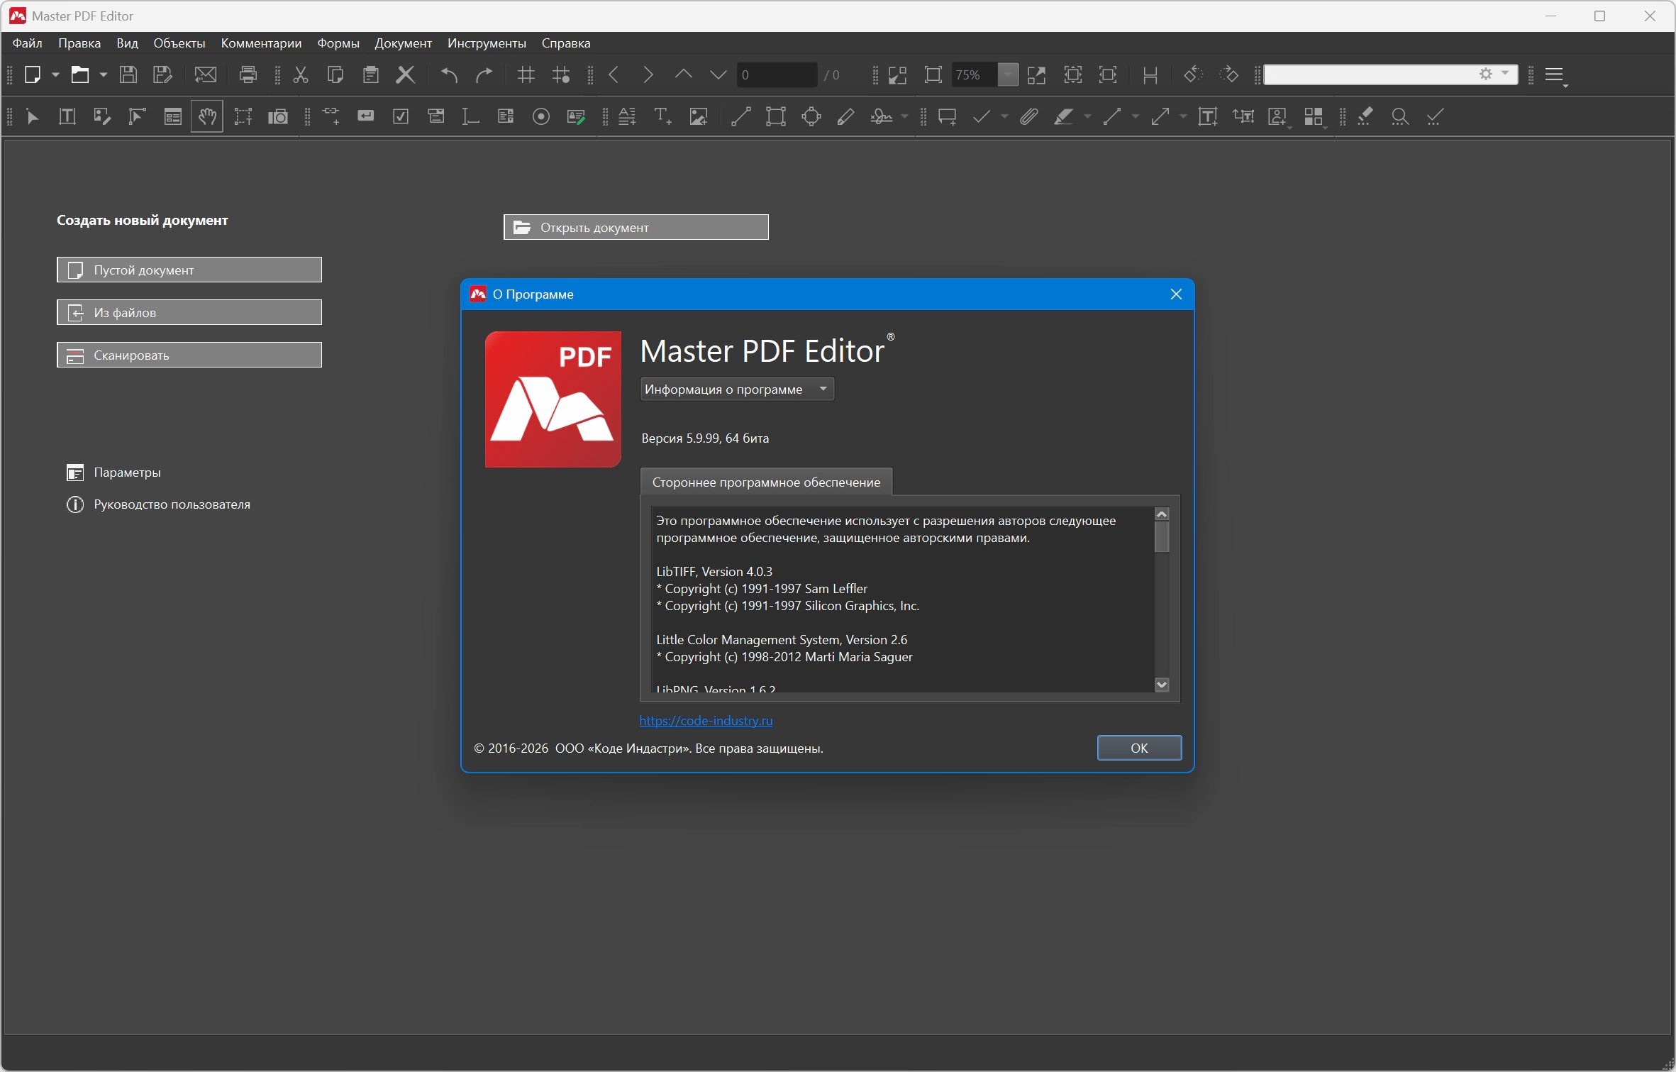1676x1072 pixels.
Task: Click the floppy disk Save icon
Action: click(128, 74)
